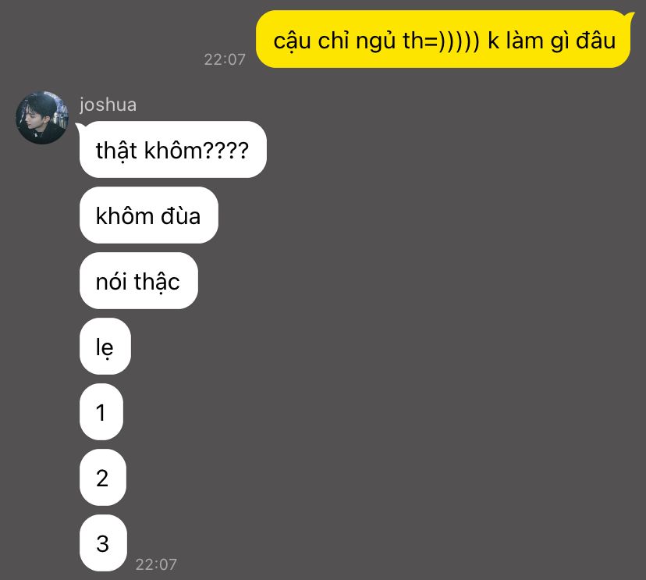The width and height of the screenshot is (646, 580).
Task: Tap the "lẹ" message bubble
Action: point(105,347)
